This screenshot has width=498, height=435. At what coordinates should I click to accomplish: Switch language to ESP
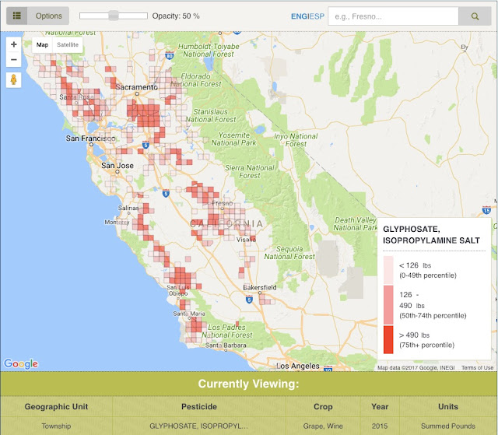[317, 16]
